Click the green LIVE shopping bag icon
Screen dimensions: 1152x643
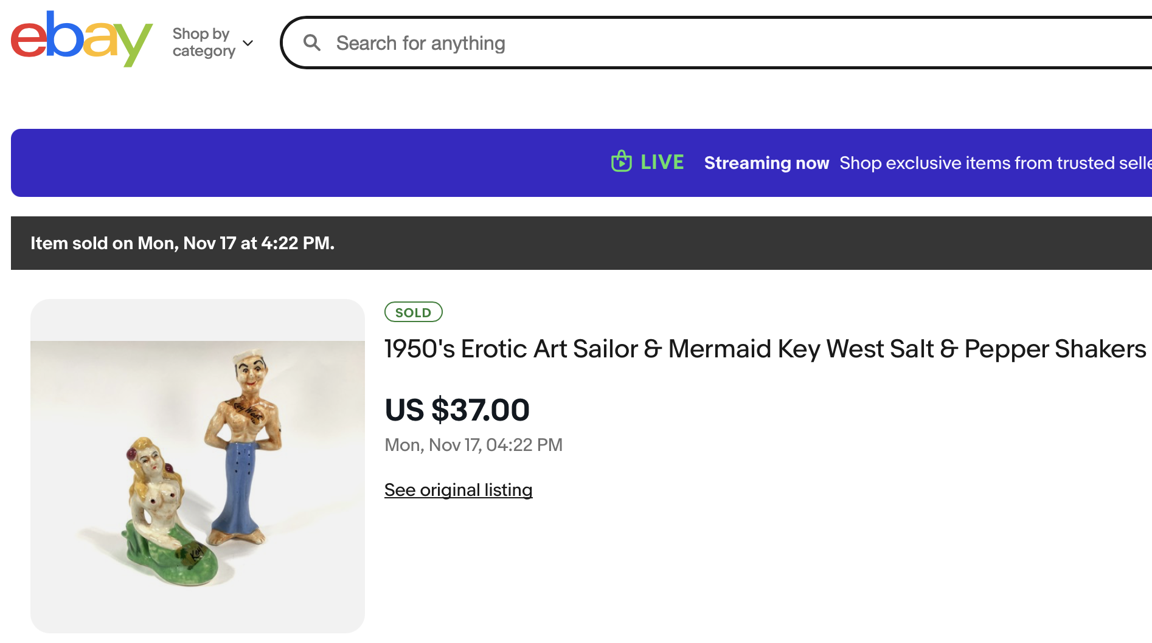[x=621, y=162]
